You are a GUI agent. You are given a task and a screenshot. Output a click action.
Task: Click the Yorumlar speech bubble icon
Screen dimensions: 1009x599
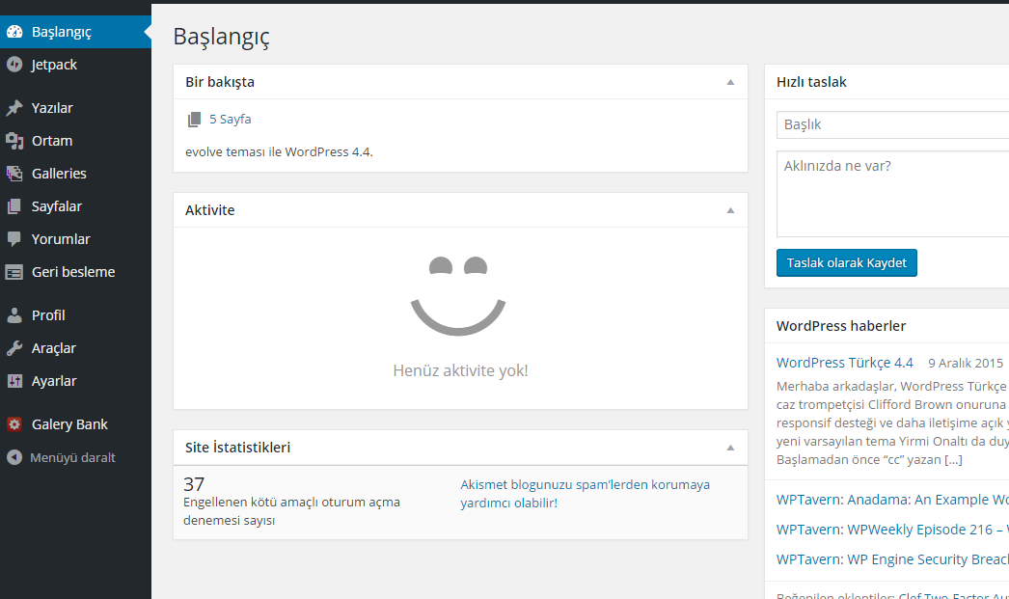(14, 238)
